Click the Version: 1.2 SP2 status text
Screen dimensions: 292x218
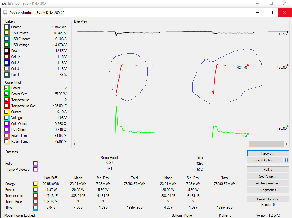[x=268, y=215]
